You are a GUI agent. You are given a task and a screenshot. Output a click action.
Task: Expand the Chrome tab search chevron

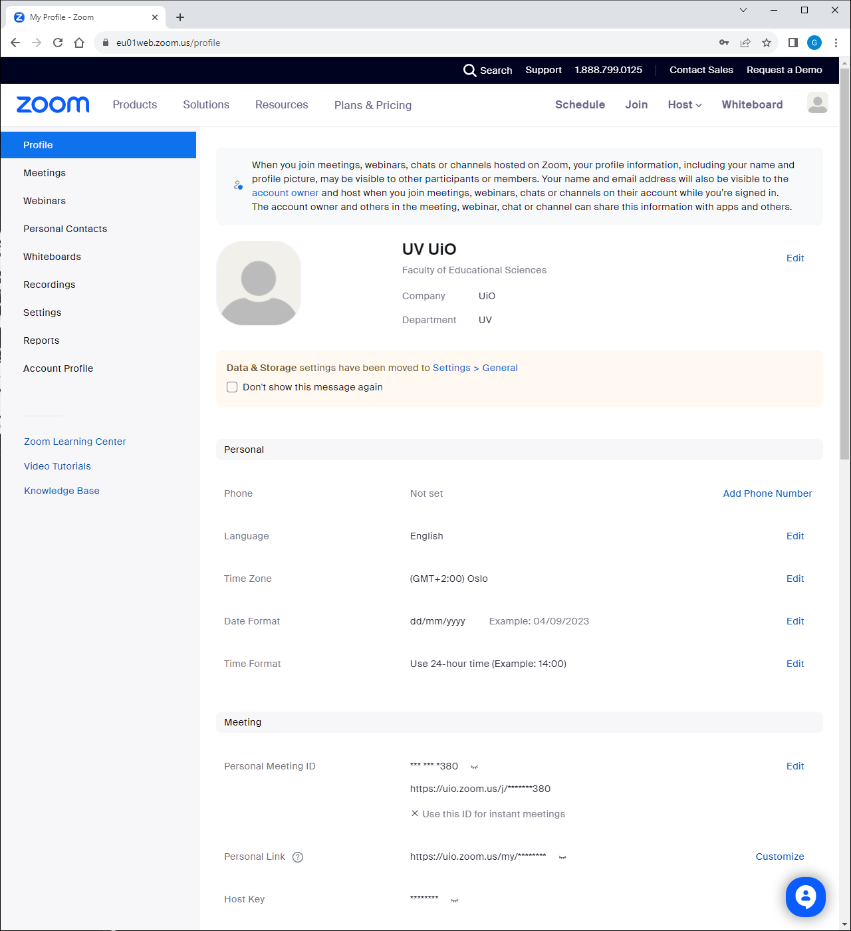coord(743,10)
